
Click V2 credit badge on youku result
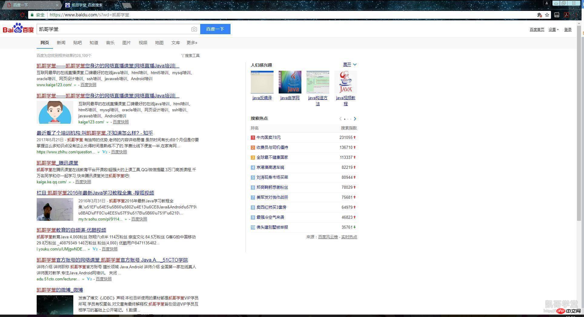[x=95, y=249]
